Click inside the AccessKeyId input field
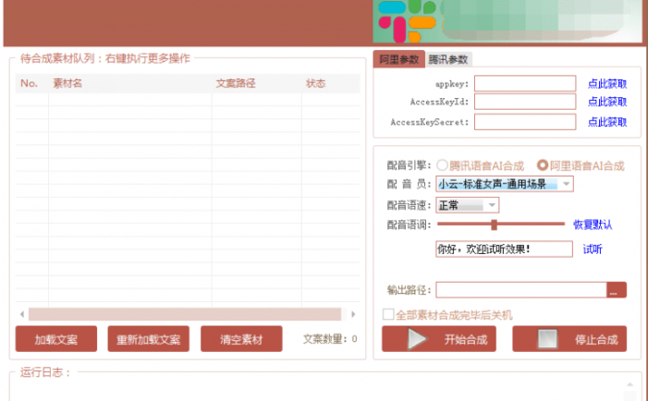This screenshot has height=401, width=648. 525,102
